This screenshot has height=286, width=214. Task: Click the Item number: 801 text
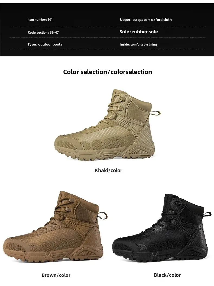tap(40, 20)
